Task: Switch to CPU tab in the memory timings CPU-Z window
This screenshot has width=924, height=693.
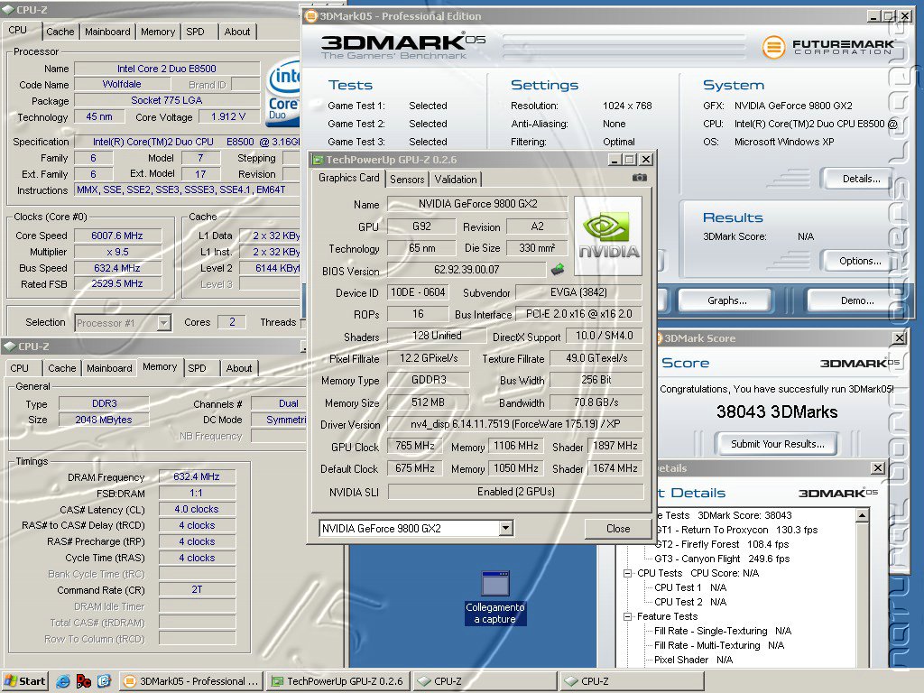Action: (x=20, y=368)
